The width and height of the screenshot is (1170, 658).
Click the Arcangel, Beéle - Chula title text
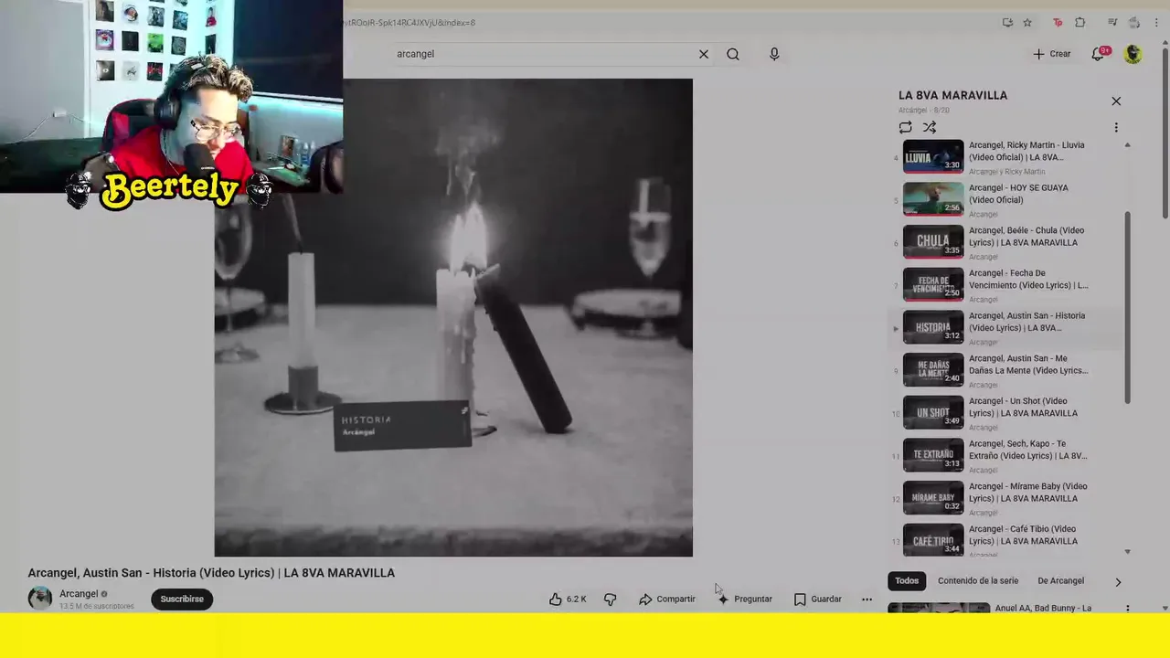(x=1026, y=237)
